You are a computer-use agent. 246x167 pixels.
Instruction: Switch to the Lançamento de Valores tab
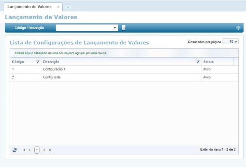pos(29,7)
